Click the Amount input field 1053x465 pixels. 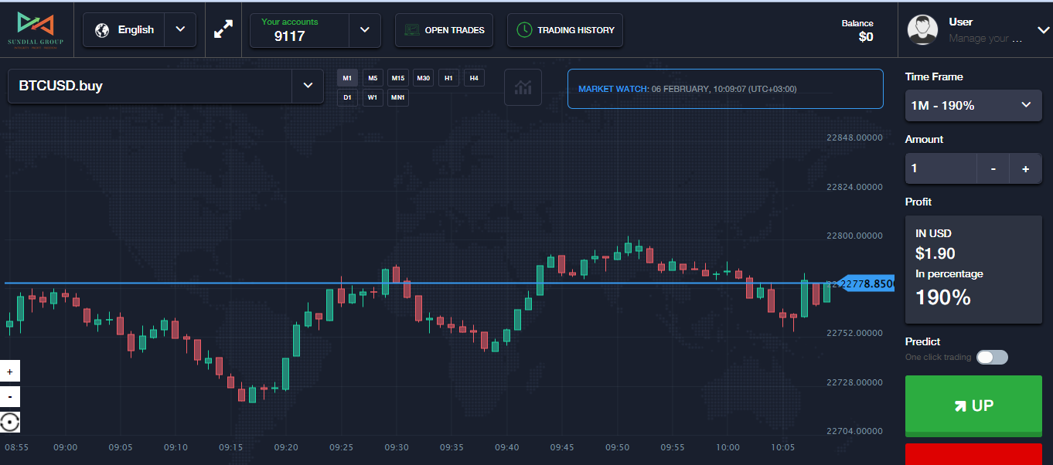coord(940,168)
